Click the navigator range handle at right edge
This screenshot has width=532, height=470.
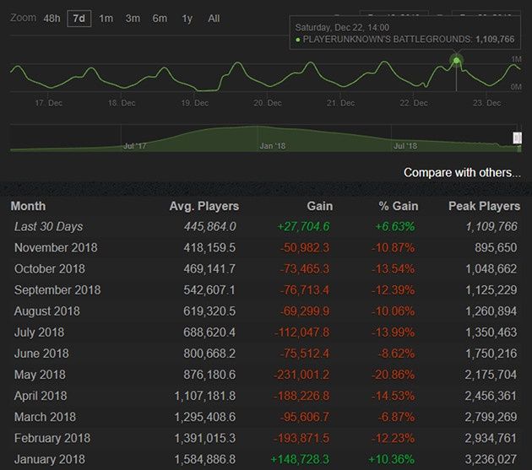(x=517, y=138)
